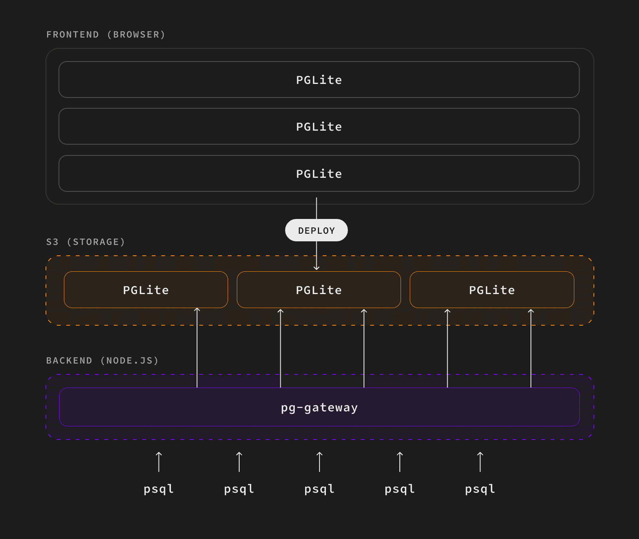Viewport: 639px width, 539px height.
Task: Click the topmost PGLite box in Frontend
Action: (319, 80)
